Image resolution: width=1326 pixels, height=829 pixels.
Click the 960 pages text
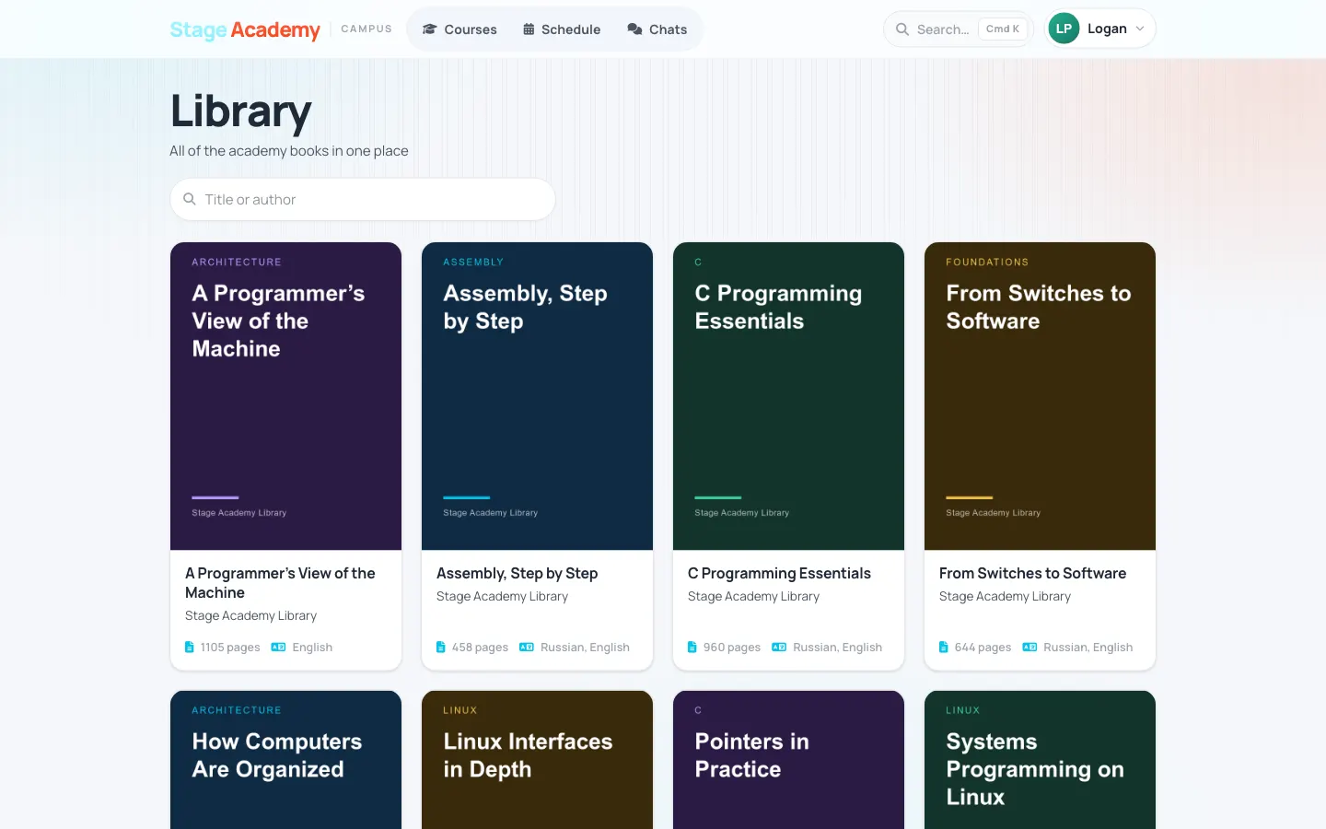point(732,648)
